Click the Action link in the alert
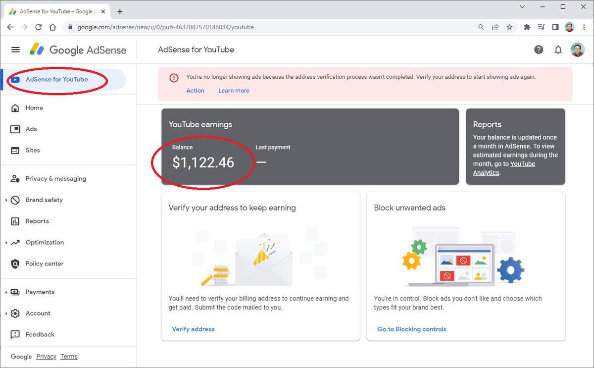The image size is (594, 368). [195, 91]
